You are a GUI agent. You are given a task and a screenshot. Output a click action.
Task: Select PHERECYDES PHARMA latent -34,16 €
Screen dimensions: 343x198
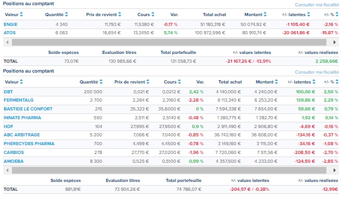click(307, 144)
